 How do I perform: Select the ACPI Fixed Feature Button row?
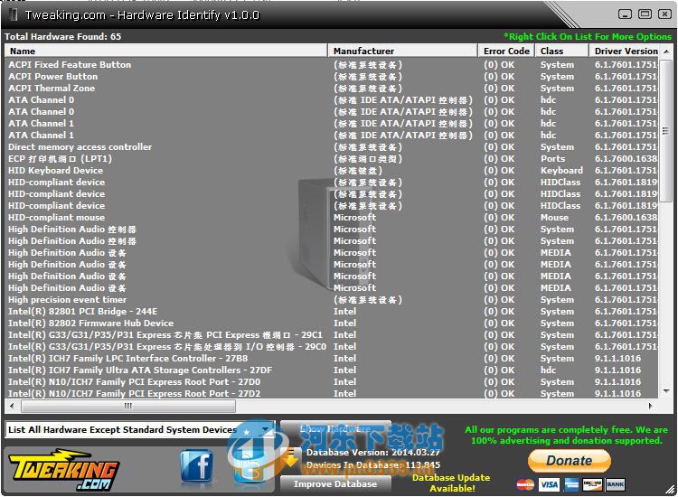click(x=332, y=65)
